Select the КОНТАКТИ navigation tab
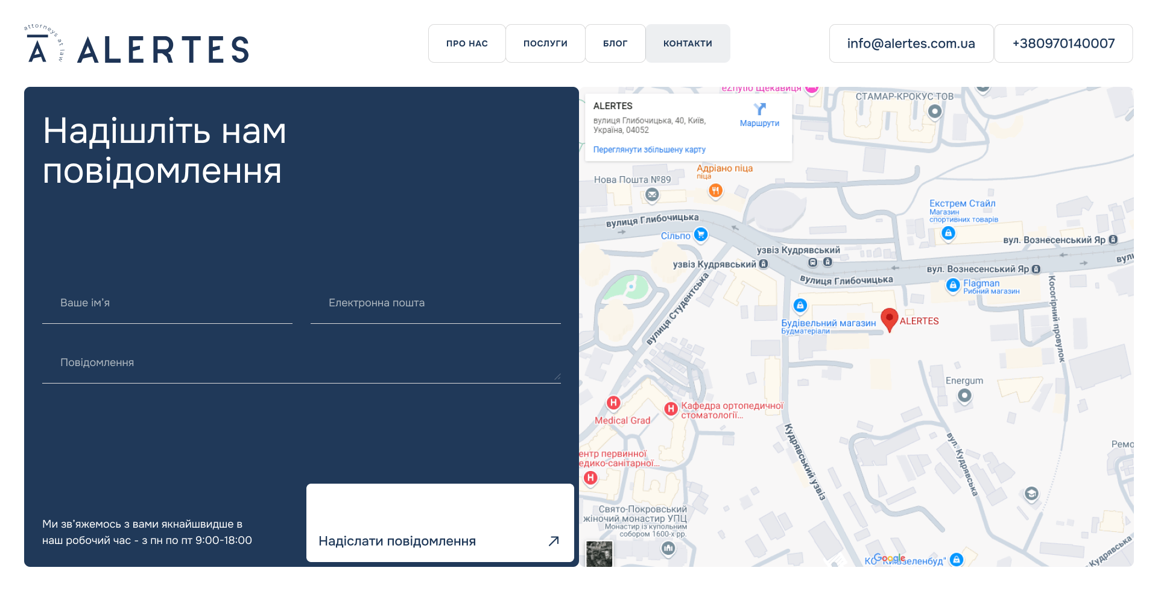The height and width of the screenshot is (591, 1158). (688, 43)
